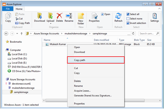Image resolution: width=164 pixels, height=109 pixels.
Task: Click the Cut scissors button in ribbon
Action: tap(19, 19)
